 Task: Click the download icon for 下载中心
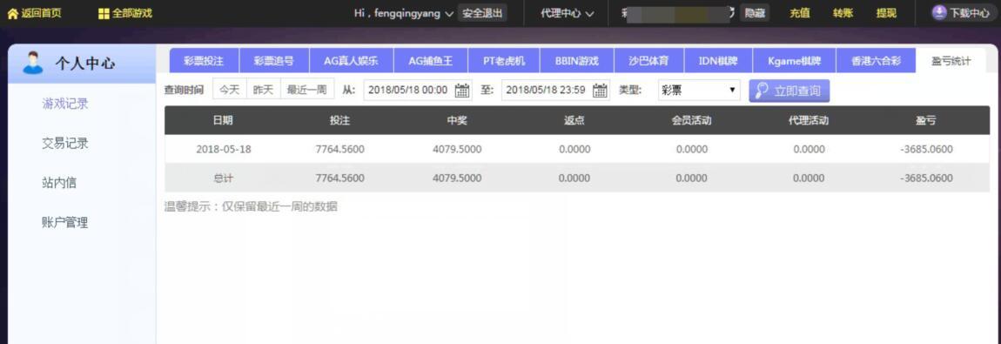click(x=937, y=13)
